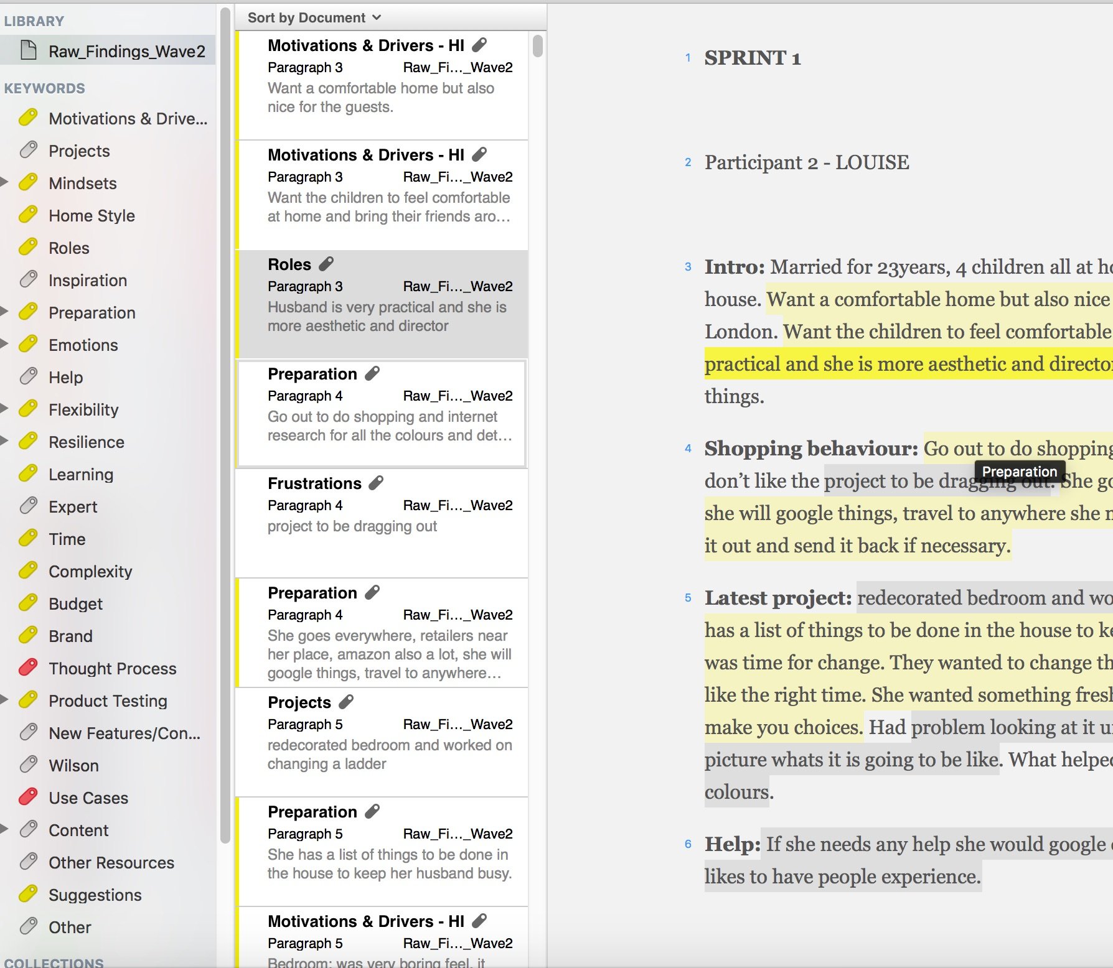Click the Home Style tag icon
Screen dimensions: 1113x968
pyautogui.click(x=28, y=215)
